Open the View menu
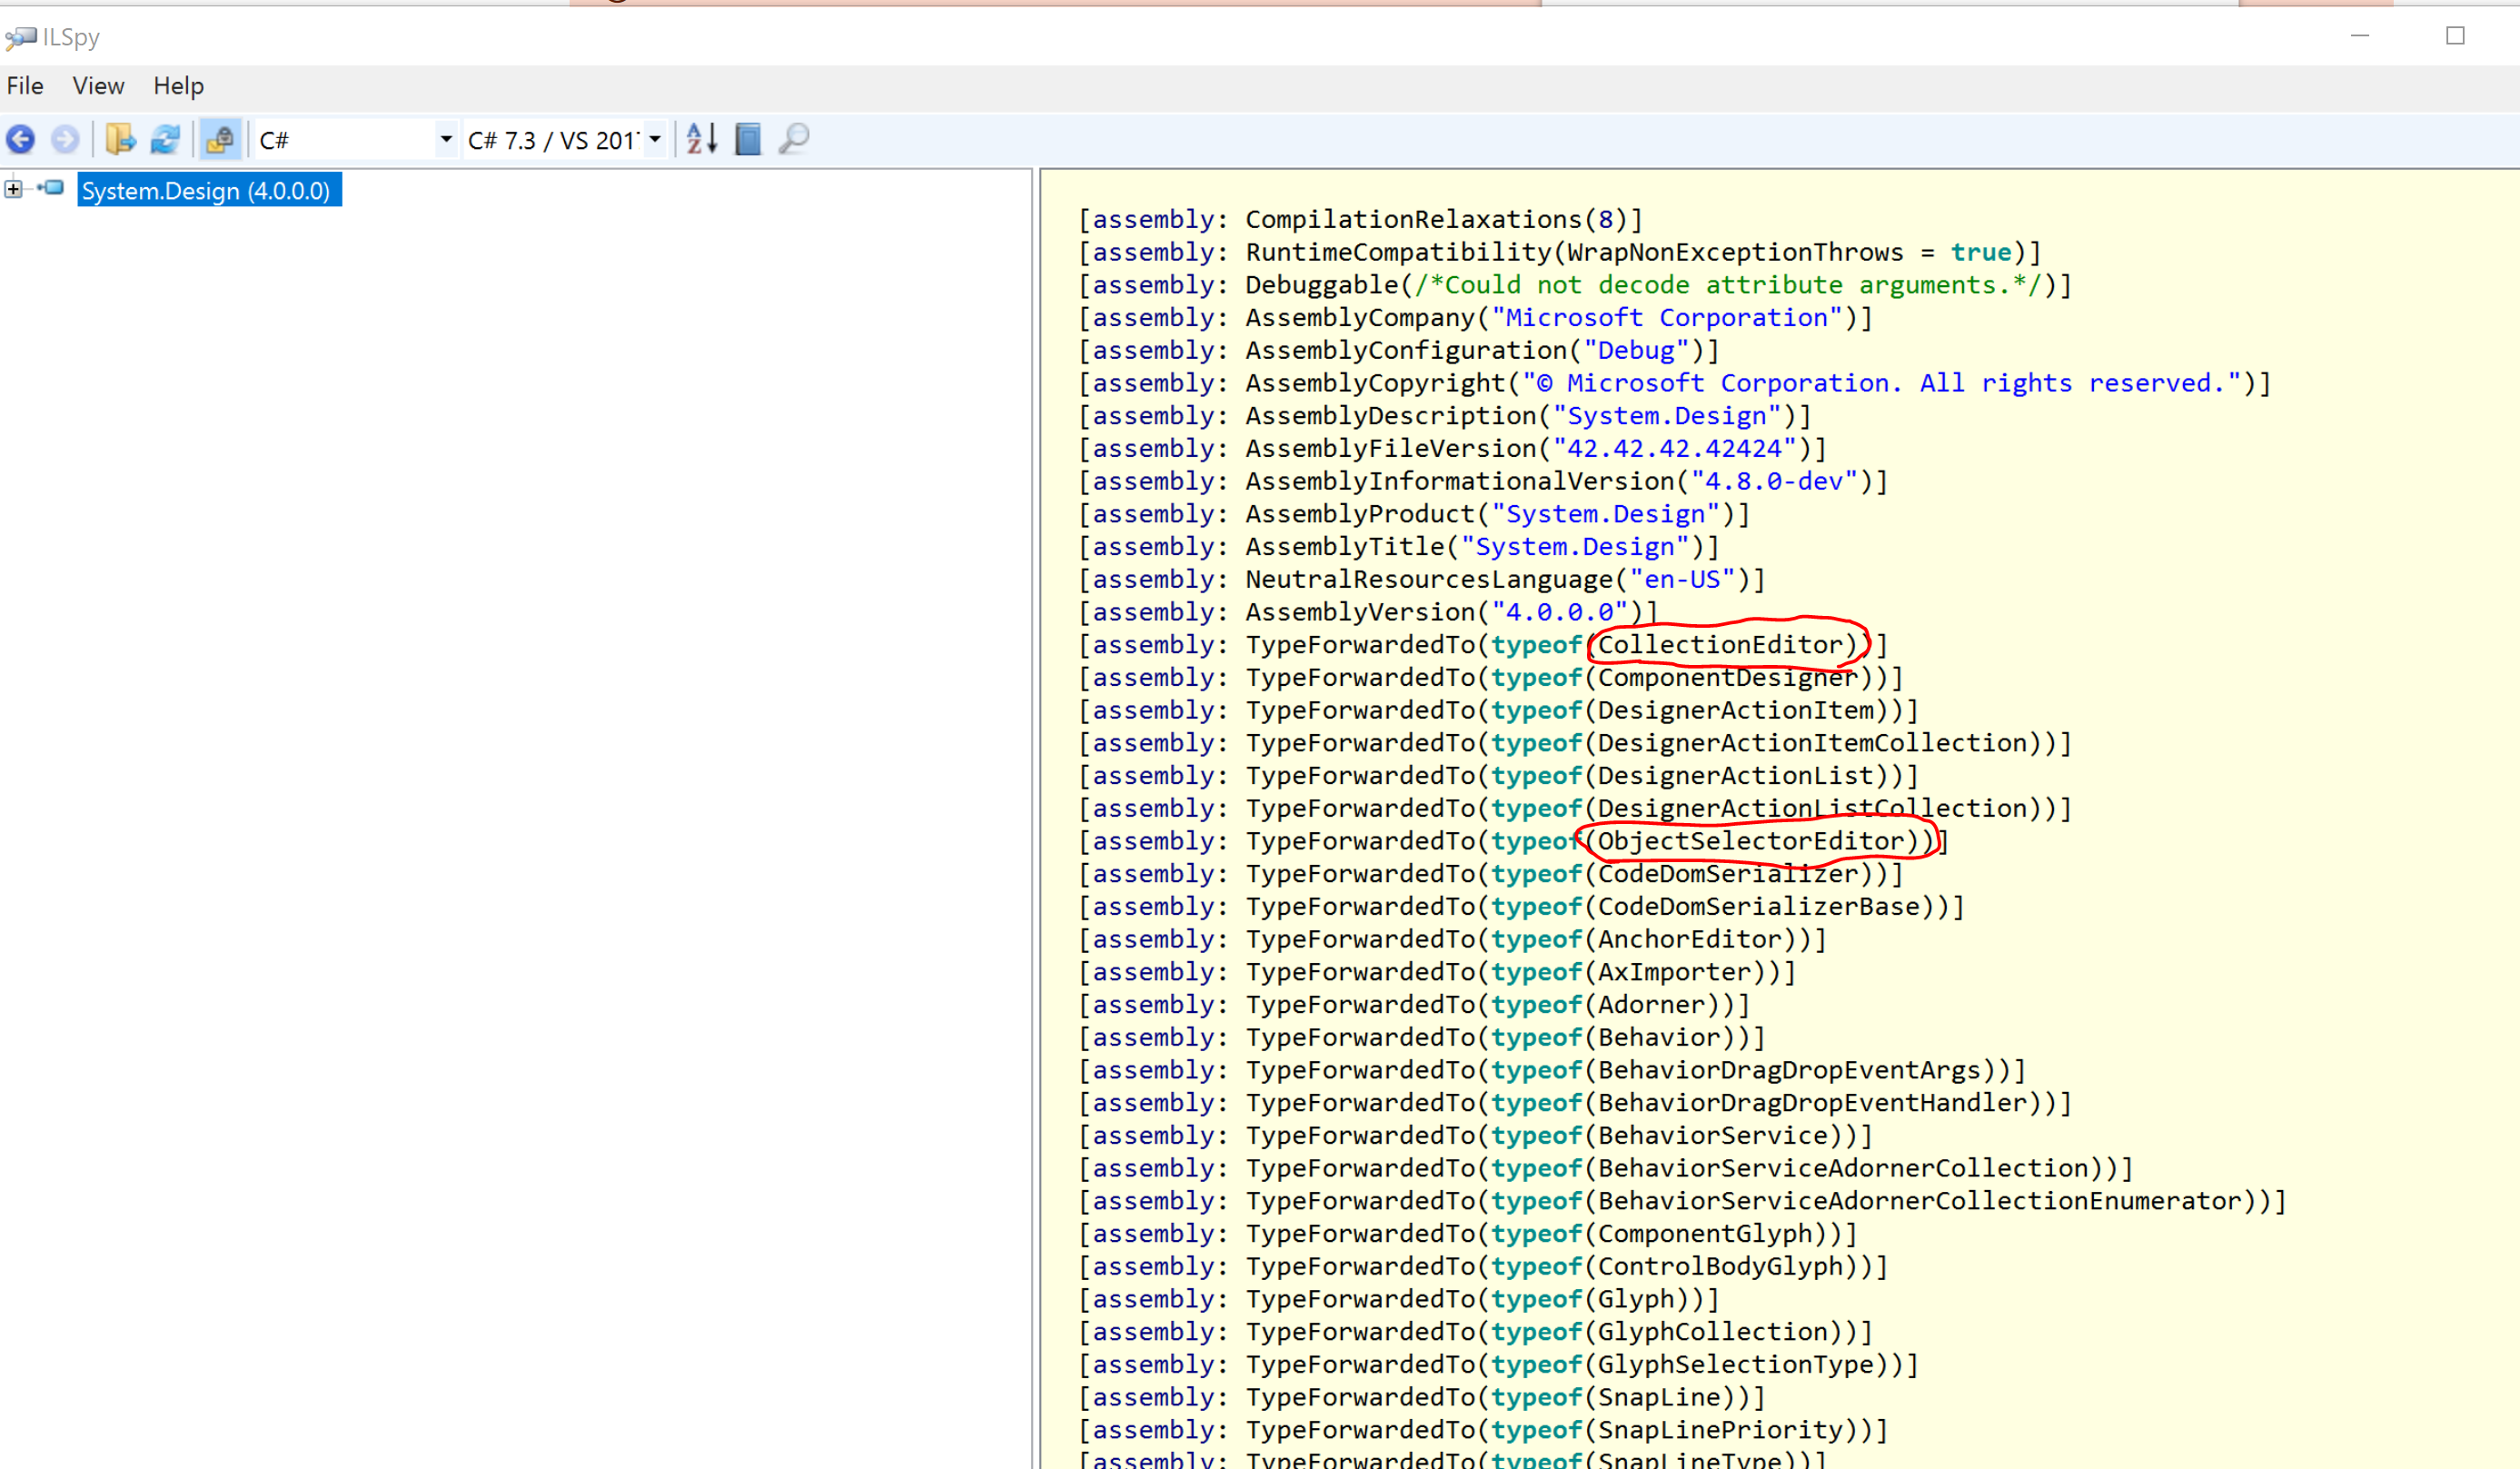2520x1469 pixels. tap(98, 86)
